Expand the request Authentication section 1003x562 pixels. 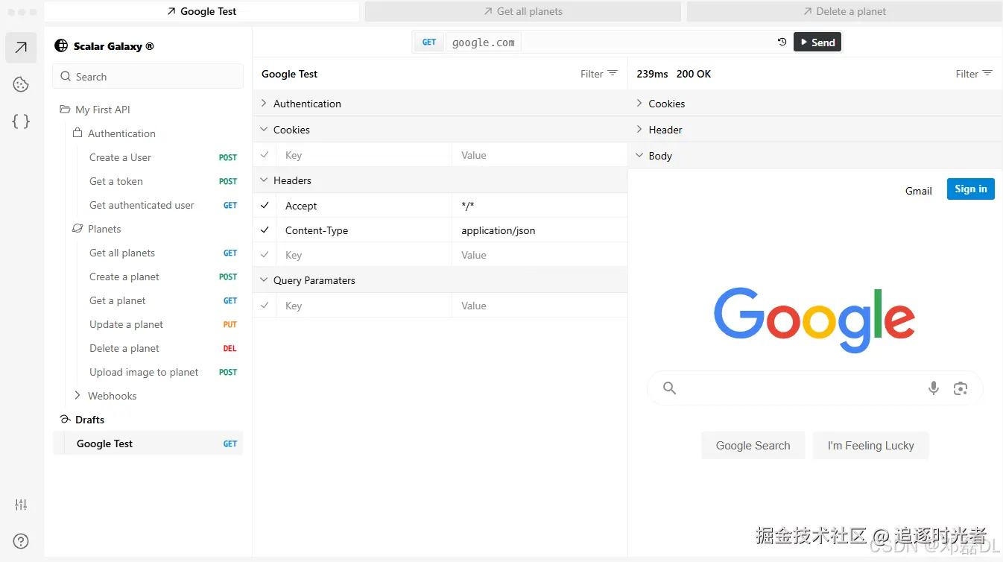click(x=440, y=104)
